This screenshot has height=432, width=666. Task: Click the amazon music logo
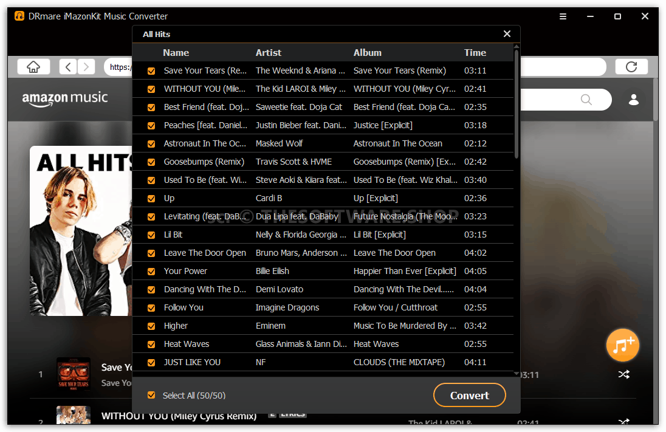pos(65,98)
